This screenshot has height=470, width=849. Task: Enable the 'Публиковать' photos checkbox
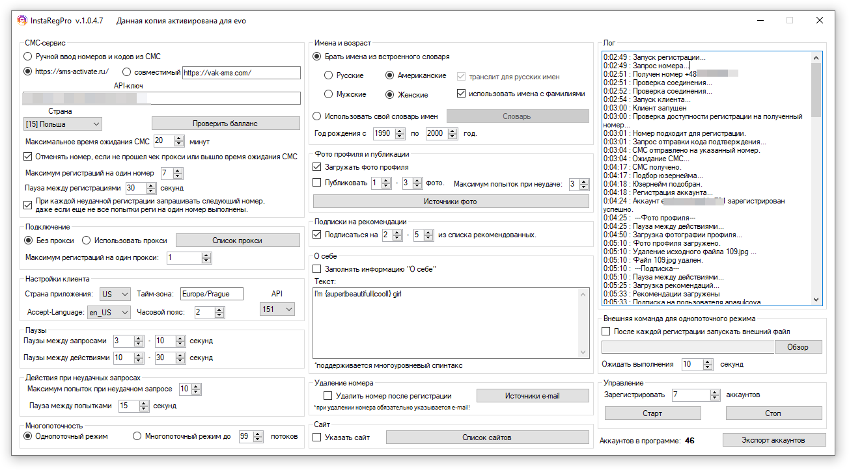click(x=317, y=183)
